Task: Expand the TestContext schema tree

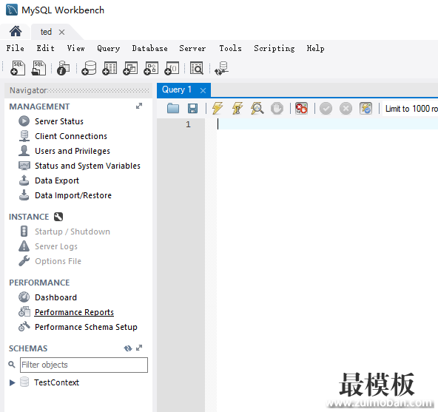Action: pos(12,382)
